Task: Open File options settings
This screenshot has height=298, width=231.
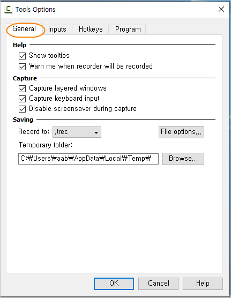Action: [x=181, y=132]
